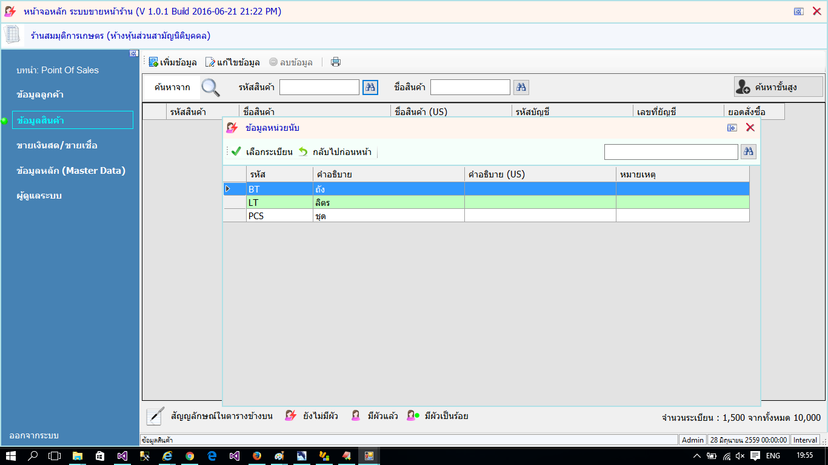
Task: Select the LT (ลิตร) unit row
Action: point(280,203)
